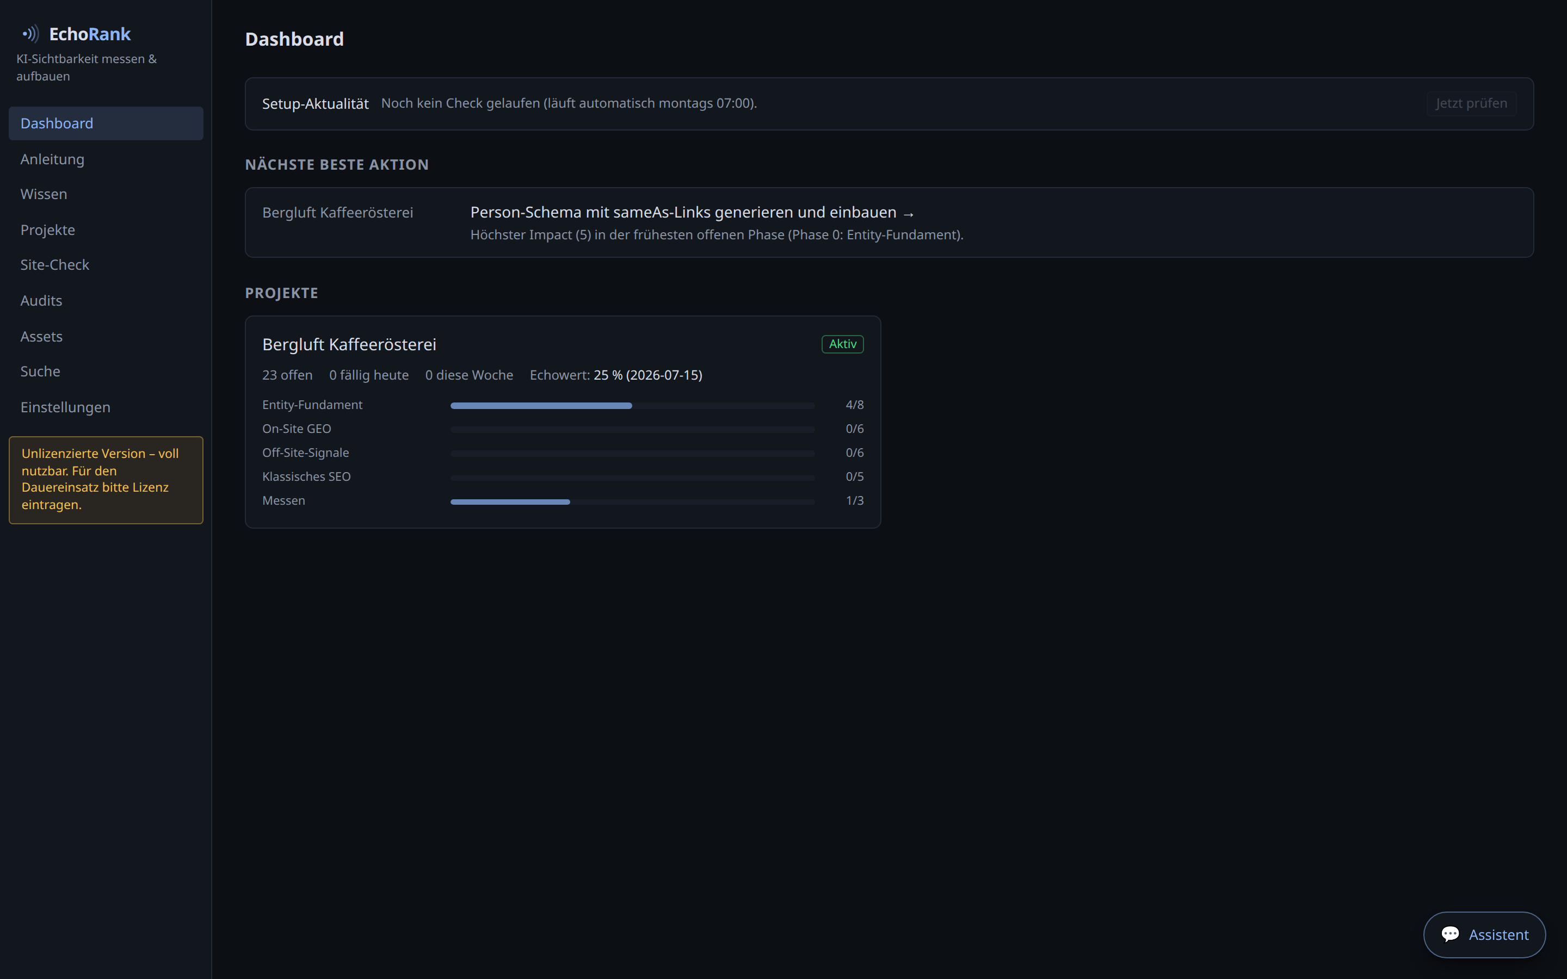Click the 1/3 count for Messen

pos(854,500)
